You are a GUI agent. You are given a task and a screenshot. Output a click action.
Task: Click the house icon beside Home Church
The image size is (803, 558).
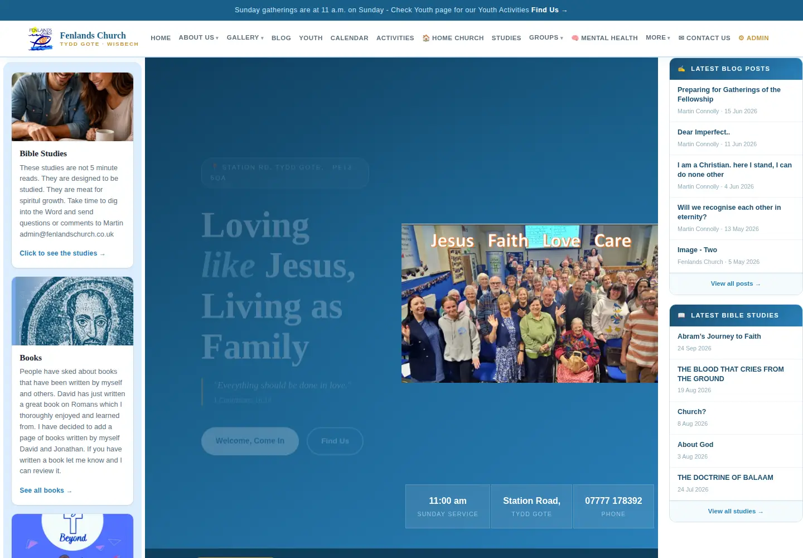click(426, 38)
